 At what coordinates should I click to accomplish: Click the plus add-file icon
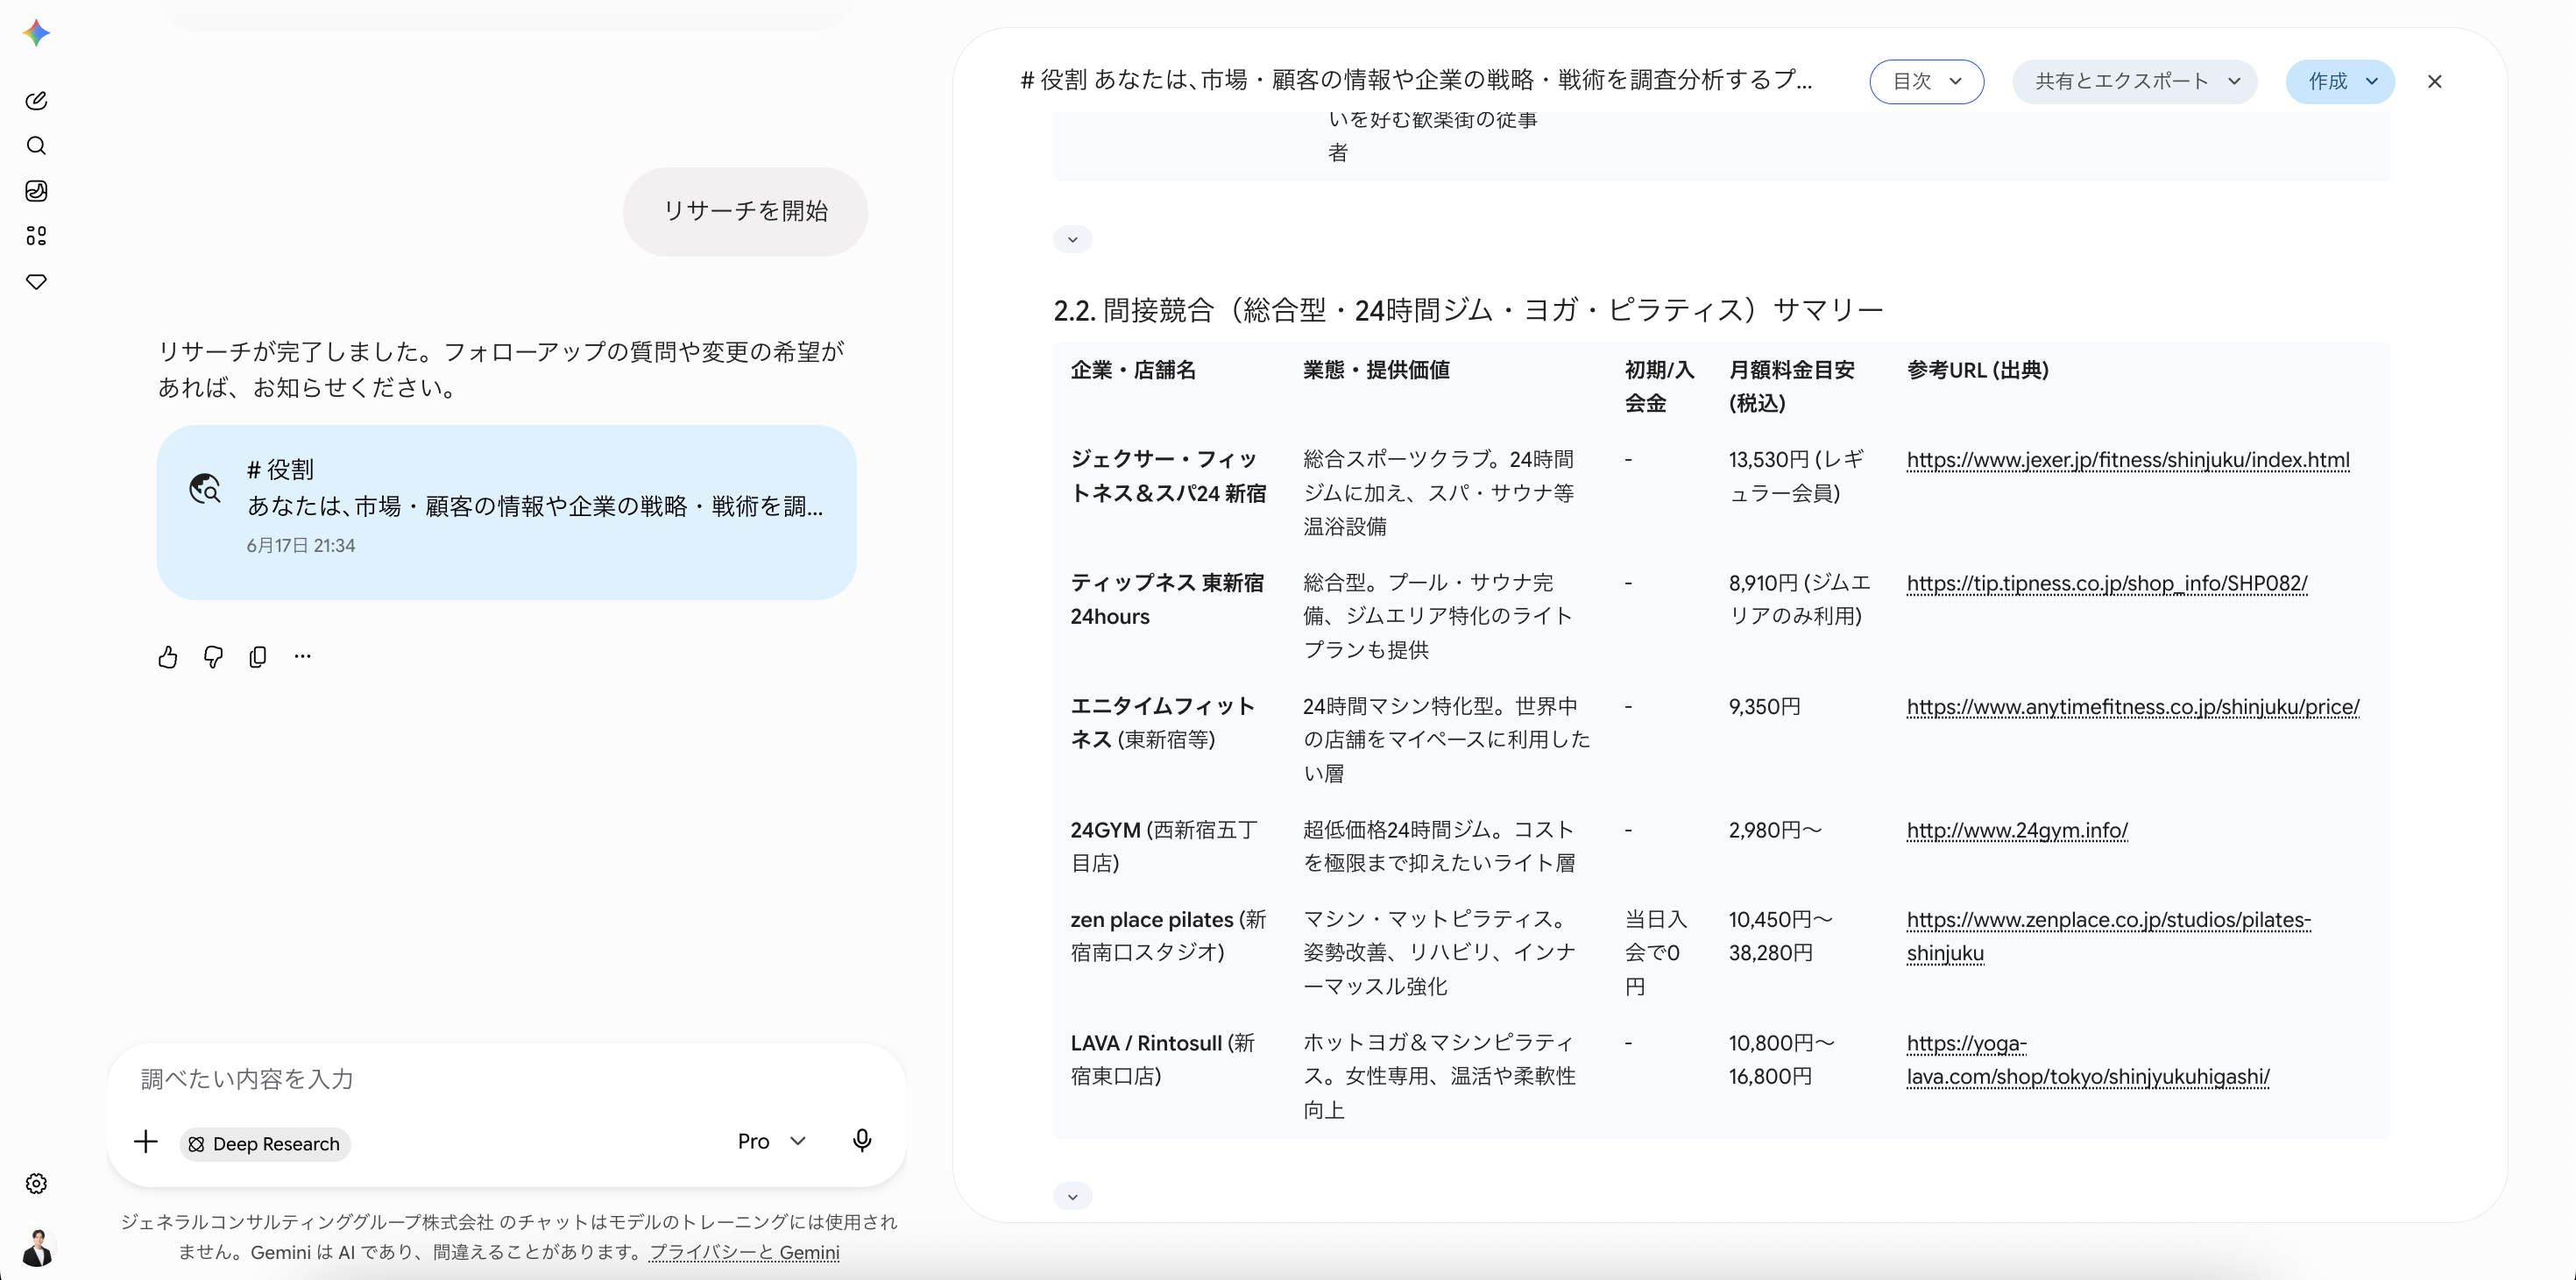click(146, 1142)
